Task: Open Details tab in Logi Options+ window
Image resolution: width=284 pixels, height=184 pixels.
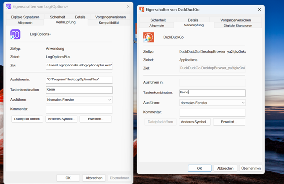Action: [x=80, y=17]
